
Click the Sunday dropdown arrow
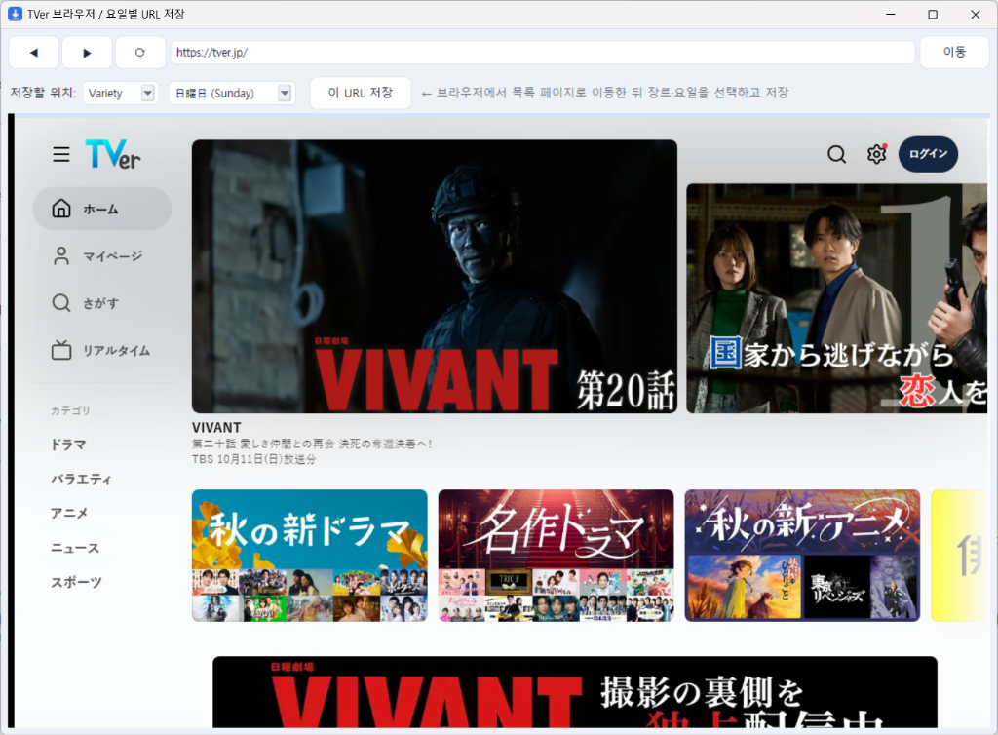pos(285,93)
